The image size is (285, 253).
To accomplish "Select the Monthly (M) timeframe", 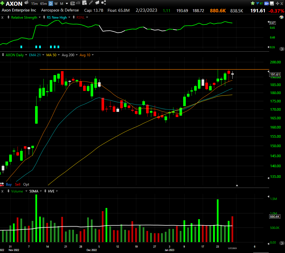I will [x=62, y=4].
